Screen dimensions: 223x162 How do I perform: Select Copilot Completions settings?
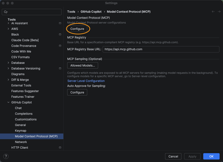[23, 114]
